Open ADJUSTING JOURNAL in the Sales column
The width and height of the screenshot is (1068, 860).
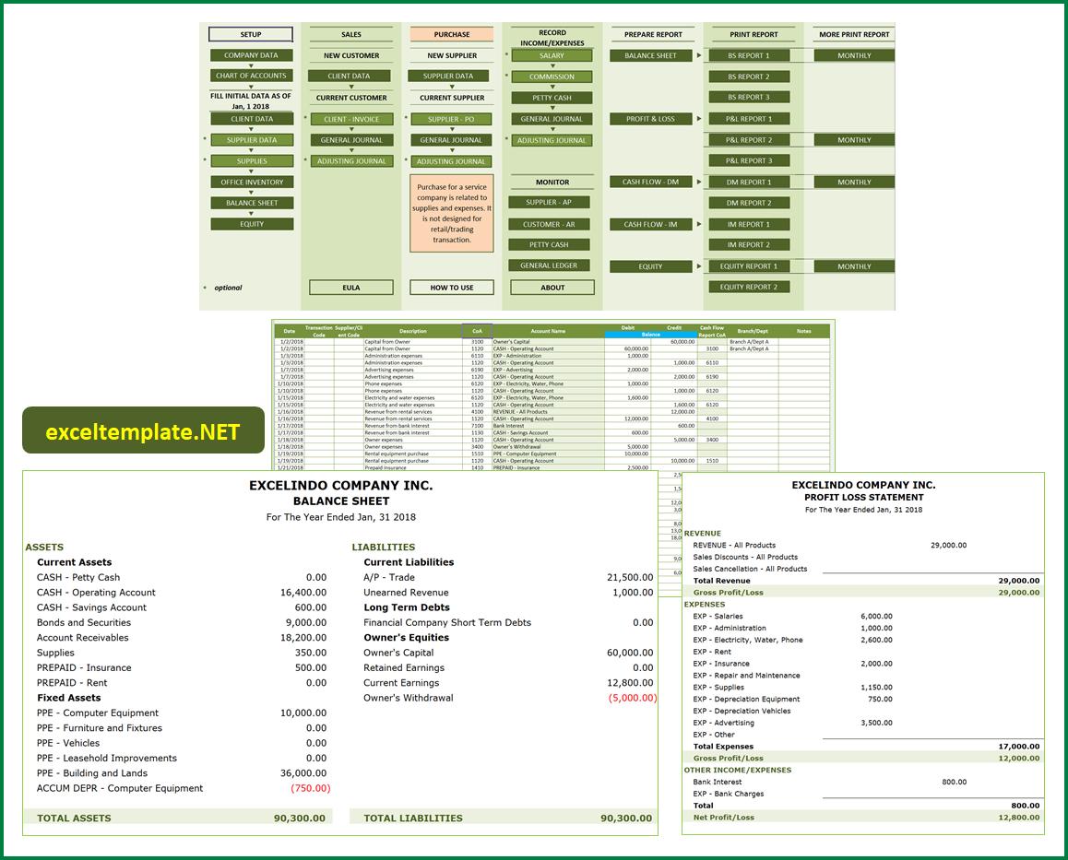coord(352,161)
